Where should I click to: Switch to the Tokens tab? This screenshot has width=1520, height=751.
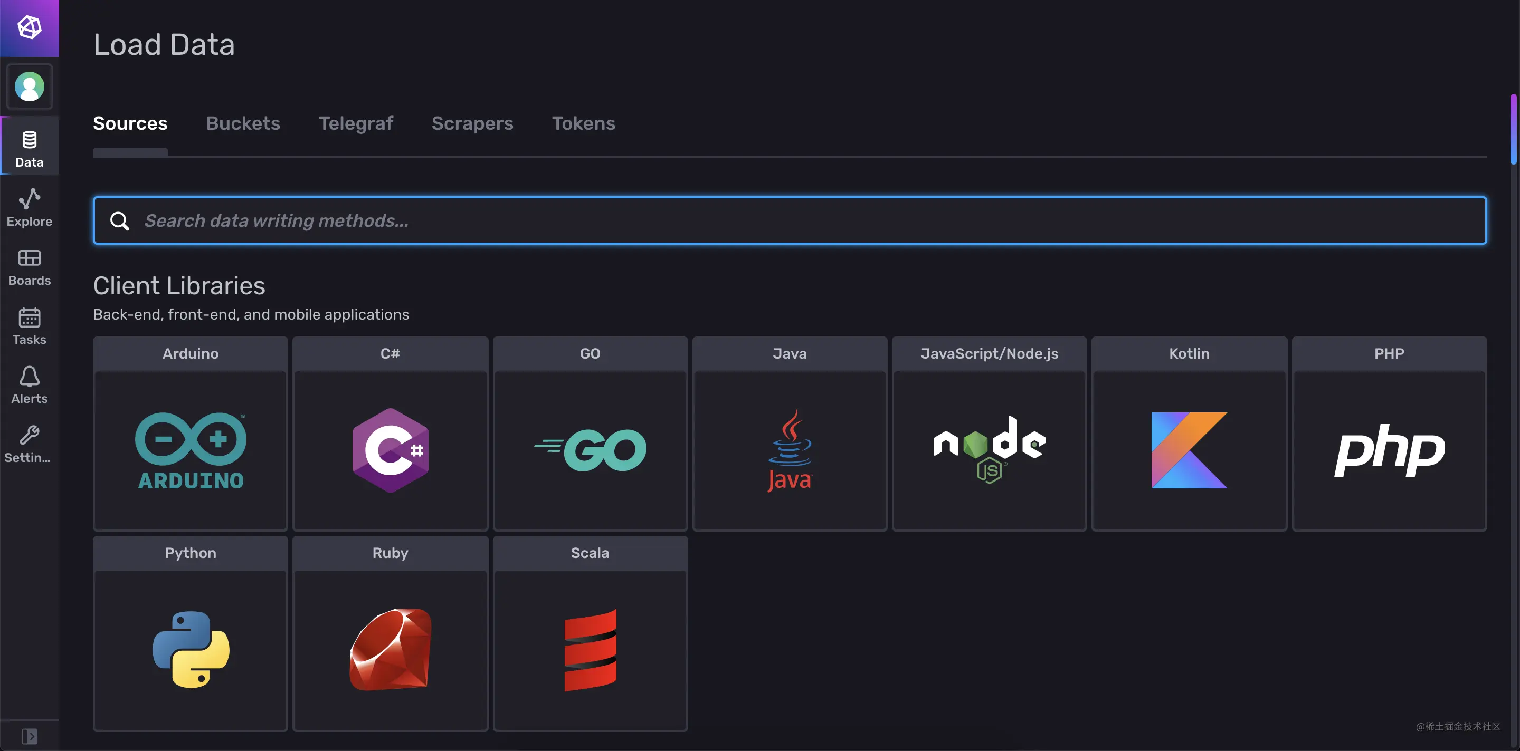(584, 123)
